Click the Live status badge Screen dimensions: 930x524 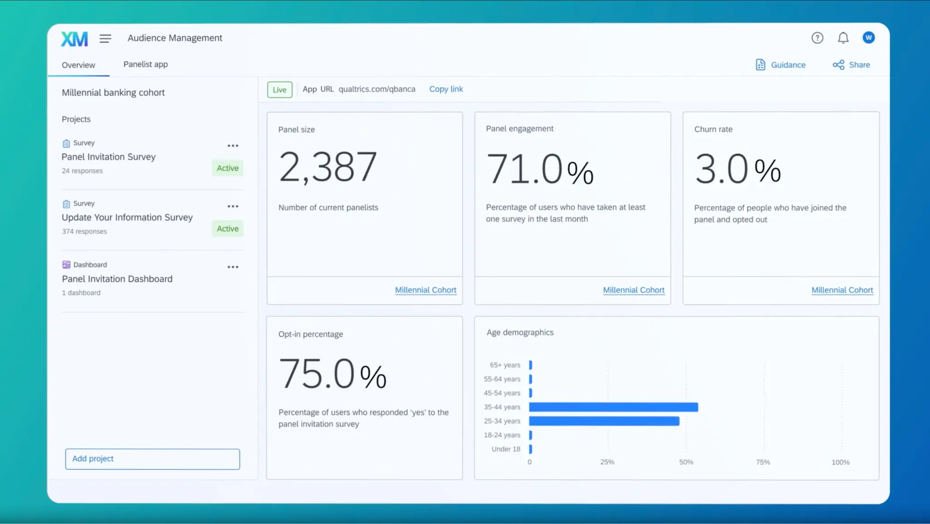(x=280, y=90)
